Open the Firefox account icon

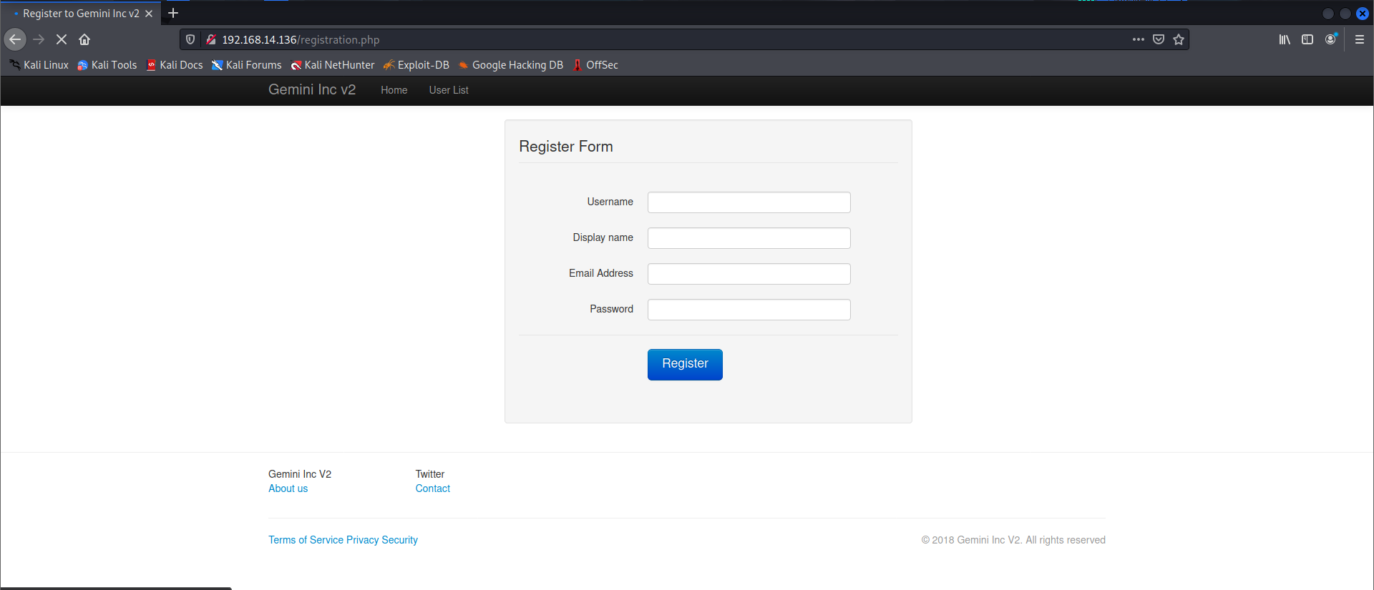[1330, 40]
